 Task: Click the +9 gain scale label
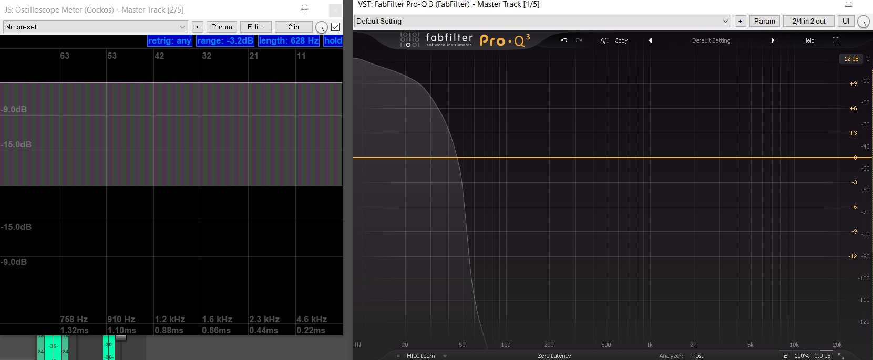pyautogui.click(x=853, y=83)
